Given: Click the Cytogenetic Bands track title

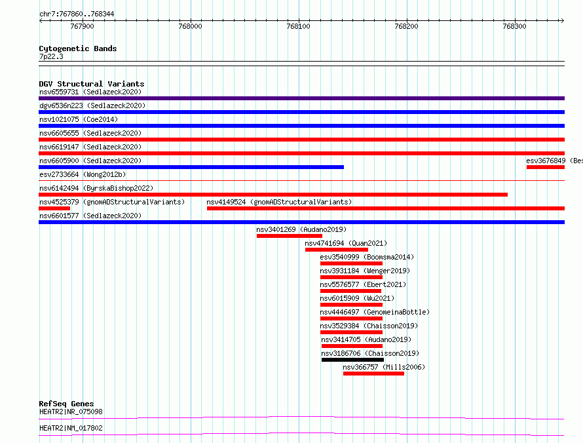Looking at the screenshot, I should pos(78,48).
